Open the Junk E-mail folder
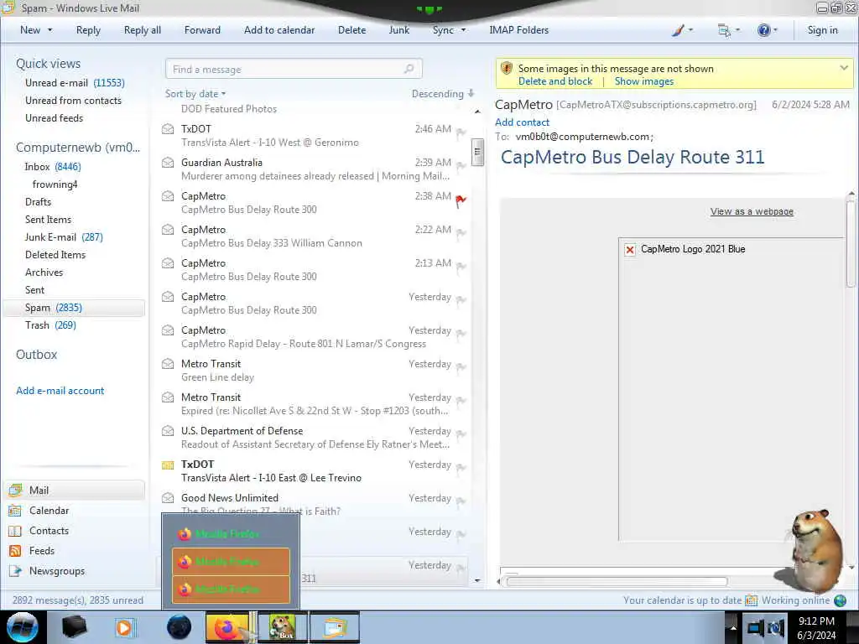Image resolution: width=859 pixels, height=644 pixels. pos(64,237)
